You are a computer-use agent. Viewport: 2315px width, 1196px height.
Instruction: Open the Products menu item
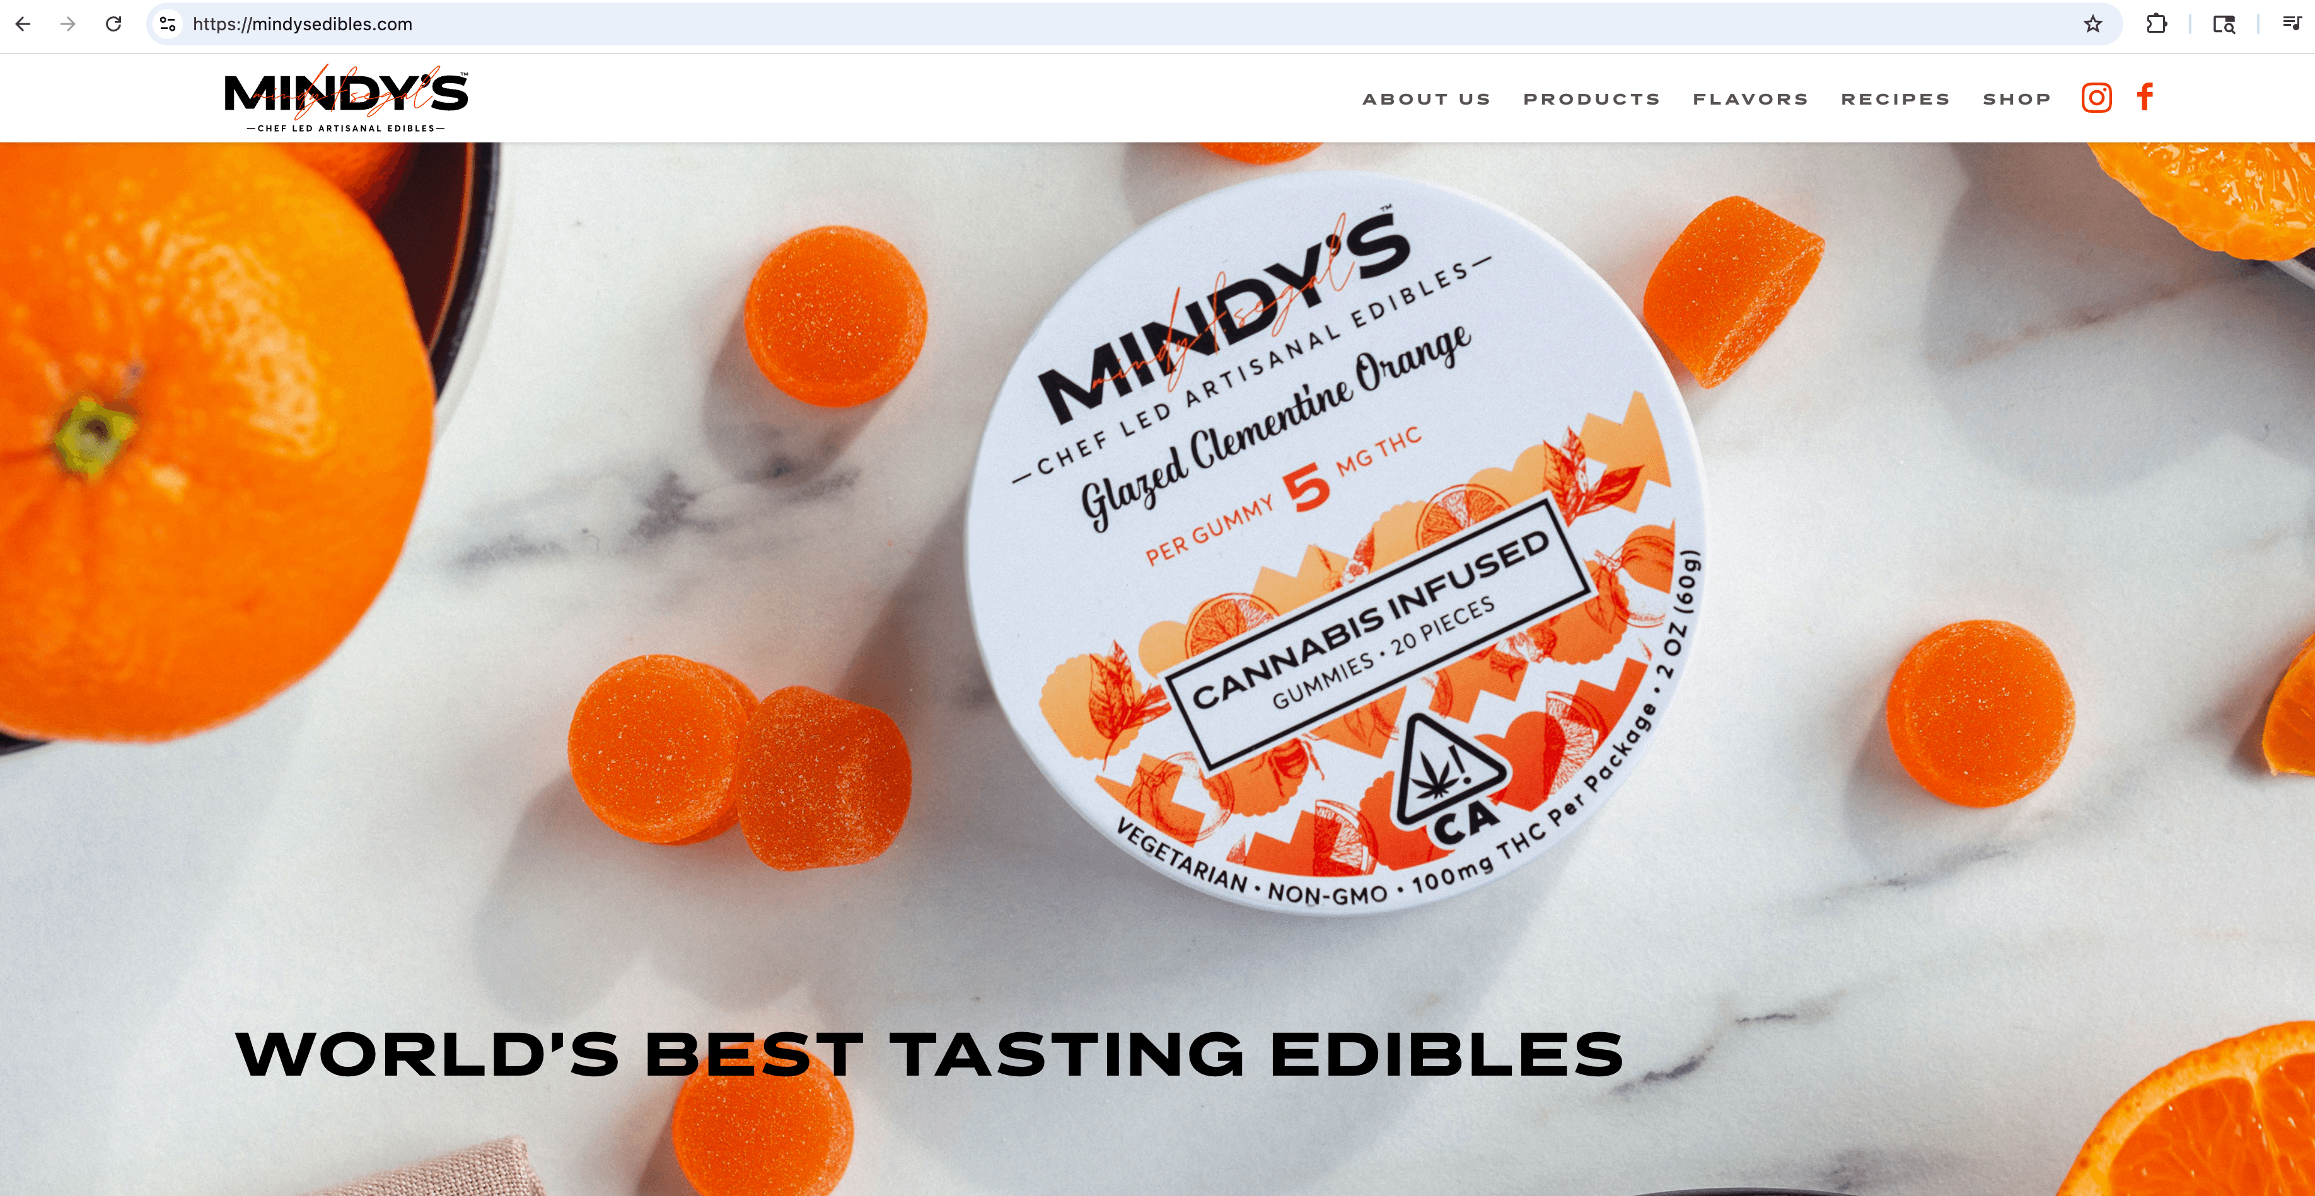tap(1591, 99)
